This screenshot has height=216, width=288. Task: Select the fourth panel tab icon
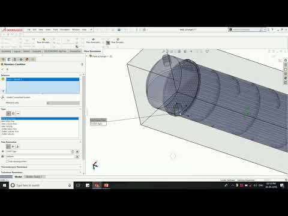[x=21, y=59]
